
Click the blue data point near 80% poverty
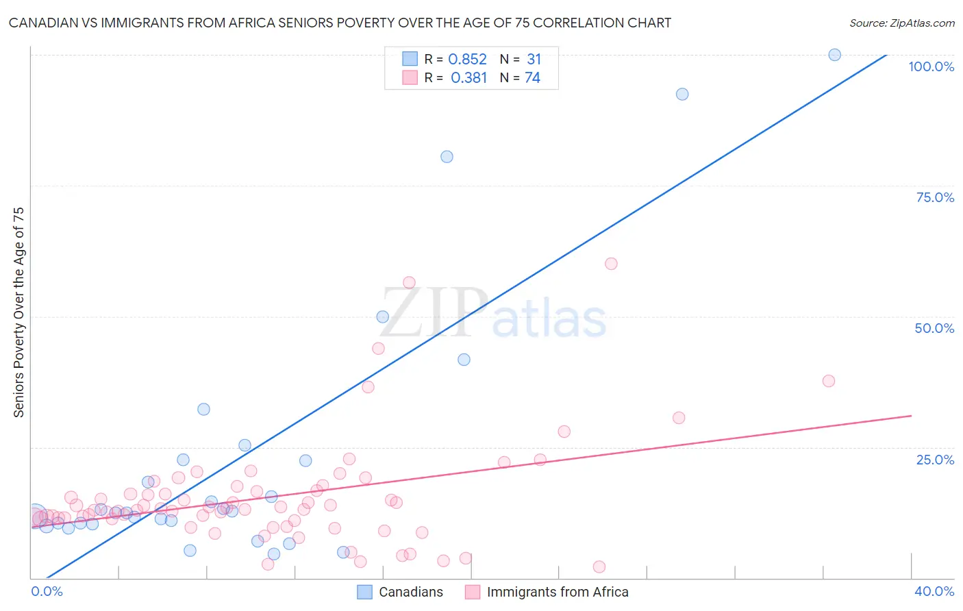point(447,156)
